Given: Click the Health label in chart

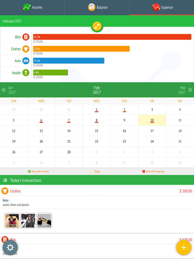Looking at the screenshot, I should click(x=16, y=73).
